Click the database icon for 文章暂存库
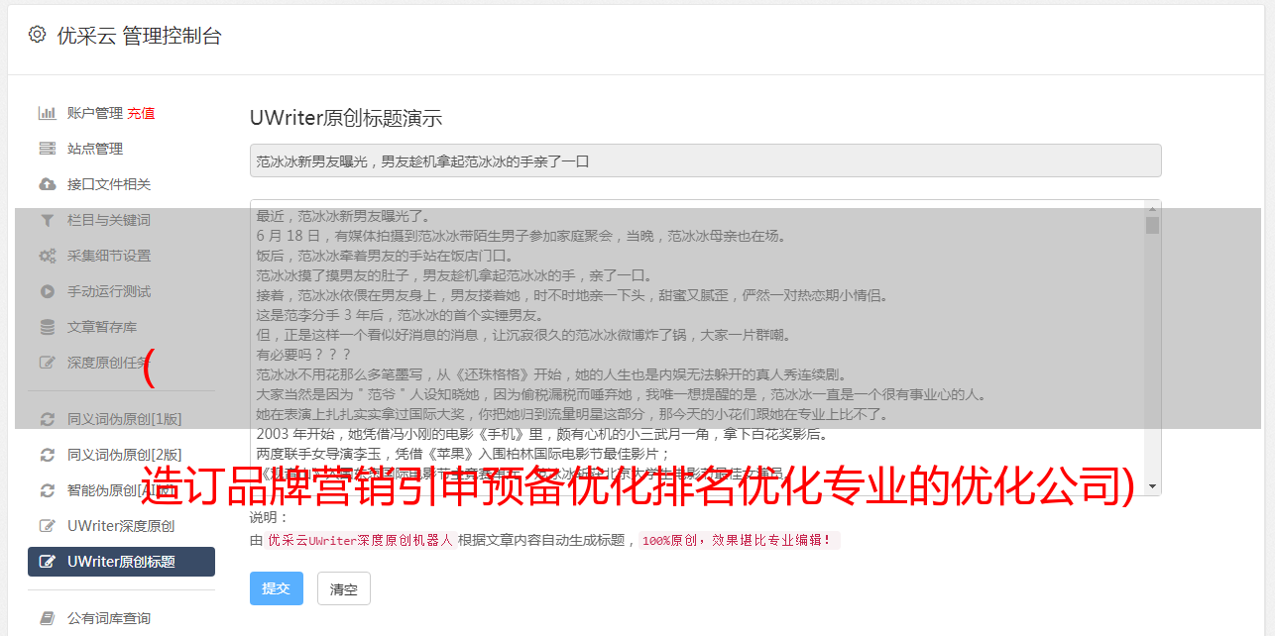This screenshot has height=636, width=1275. (x=47, y=327)
